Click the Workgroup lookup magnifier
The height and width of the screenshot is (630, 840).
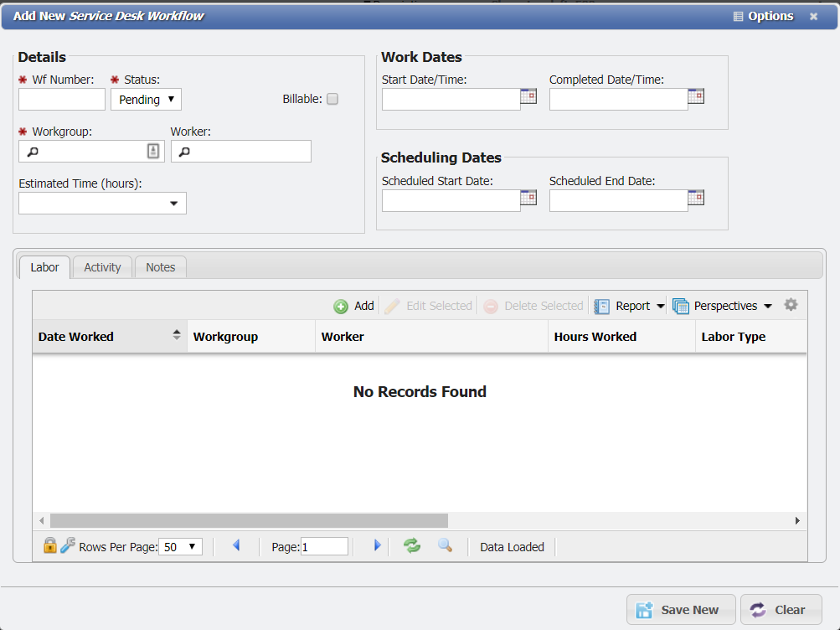(x=31, y=151)
